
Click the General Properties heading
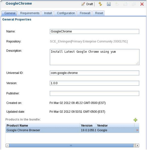(17, 19)
